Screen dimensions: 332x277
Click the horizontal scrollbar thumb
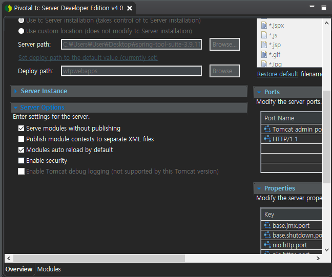click(x=99, y=258)
